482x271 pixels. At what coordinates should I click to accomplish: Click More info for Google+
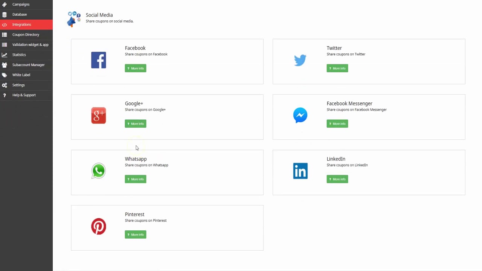(136, 123)
